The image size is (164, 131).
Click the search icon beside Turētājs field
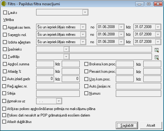point(157,58)
